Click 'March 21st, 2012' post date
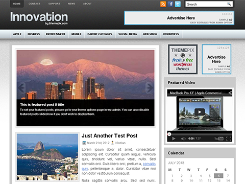 [x=98, y=143]
